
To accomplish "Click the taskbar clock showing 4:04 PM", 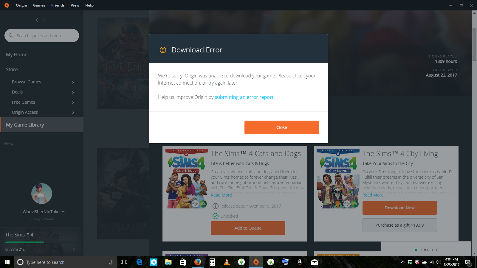I will click(x=451, y=262).
